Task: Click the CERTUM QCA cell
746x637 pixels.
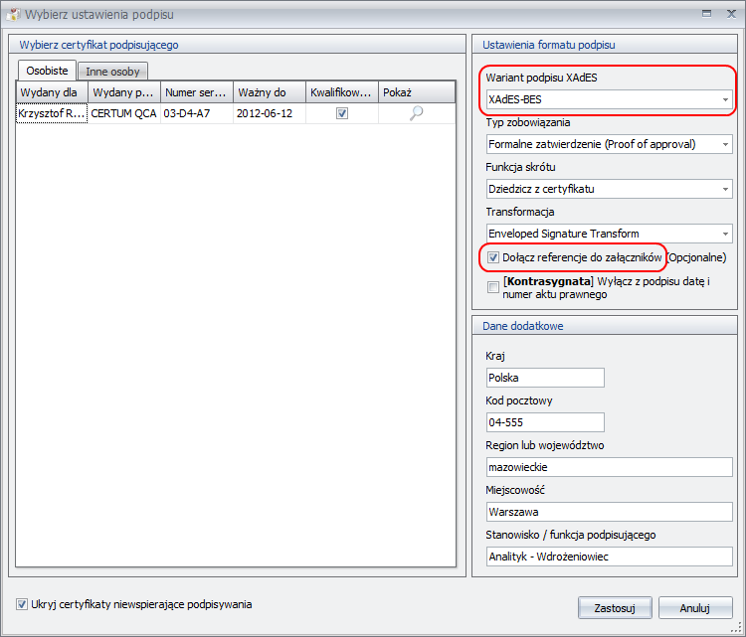Action: click(124, 113)
